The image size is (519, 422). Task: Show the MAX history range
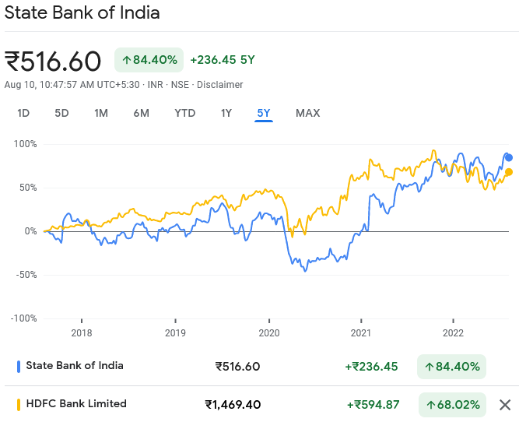coord(307,113)
